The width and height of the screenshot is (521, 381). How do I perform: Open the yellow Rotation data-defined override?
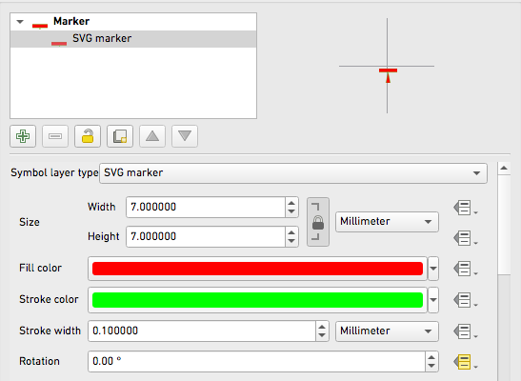pyautogui.click(x=465, y=362)
